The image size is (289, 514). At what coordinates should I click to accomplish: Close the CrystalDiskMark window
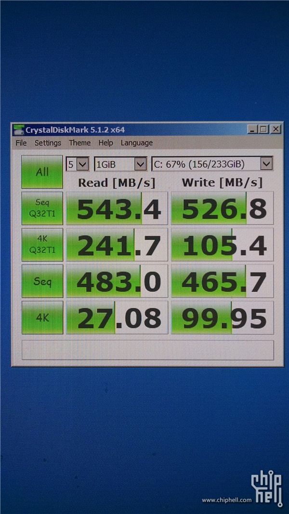click(276, 129)
